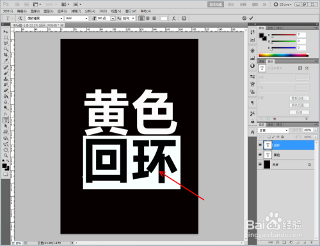Open the History panel icon in dock
This screenshot has height=246, width=320.
(x=253, y=32)
